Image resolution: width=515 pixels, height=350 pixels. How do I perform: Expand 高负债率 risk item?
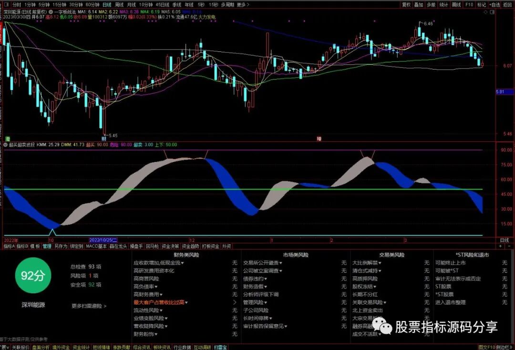point(145,286)
